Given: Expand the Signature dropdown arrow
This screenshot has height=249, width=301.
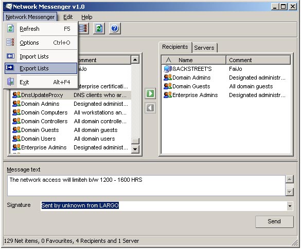Looking at the screenshot, I should (290, 206).
